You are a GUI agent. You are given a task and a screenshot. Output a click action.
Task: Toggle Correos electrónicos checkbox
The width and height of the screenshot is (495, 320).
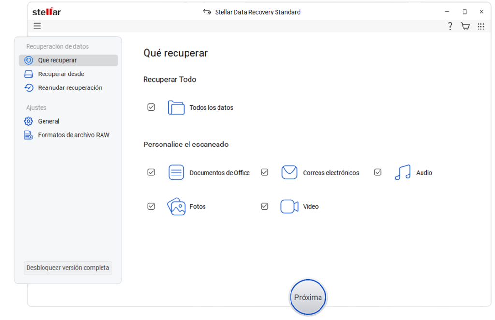click(264, 172)
